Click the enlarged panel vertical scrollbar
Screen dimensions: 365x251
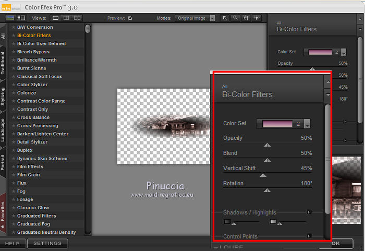coord(327,159)
